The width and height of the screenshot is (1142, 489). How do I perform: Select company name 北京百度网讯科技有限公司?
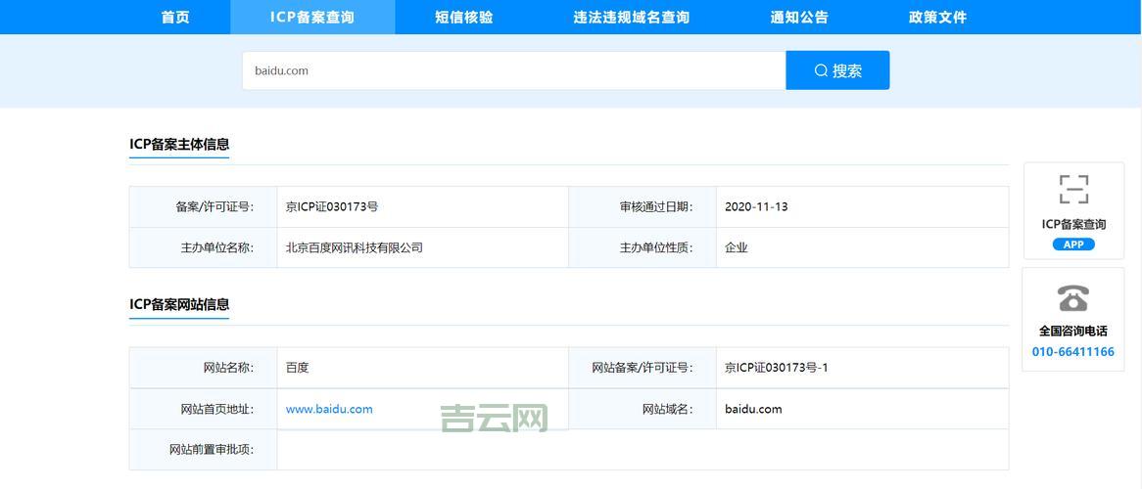pos(354,247)
